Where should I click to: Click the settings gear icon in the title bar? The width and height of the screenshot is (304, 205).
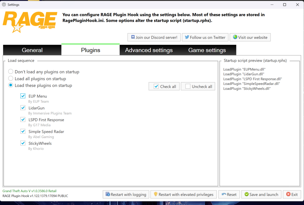(3, 5)
